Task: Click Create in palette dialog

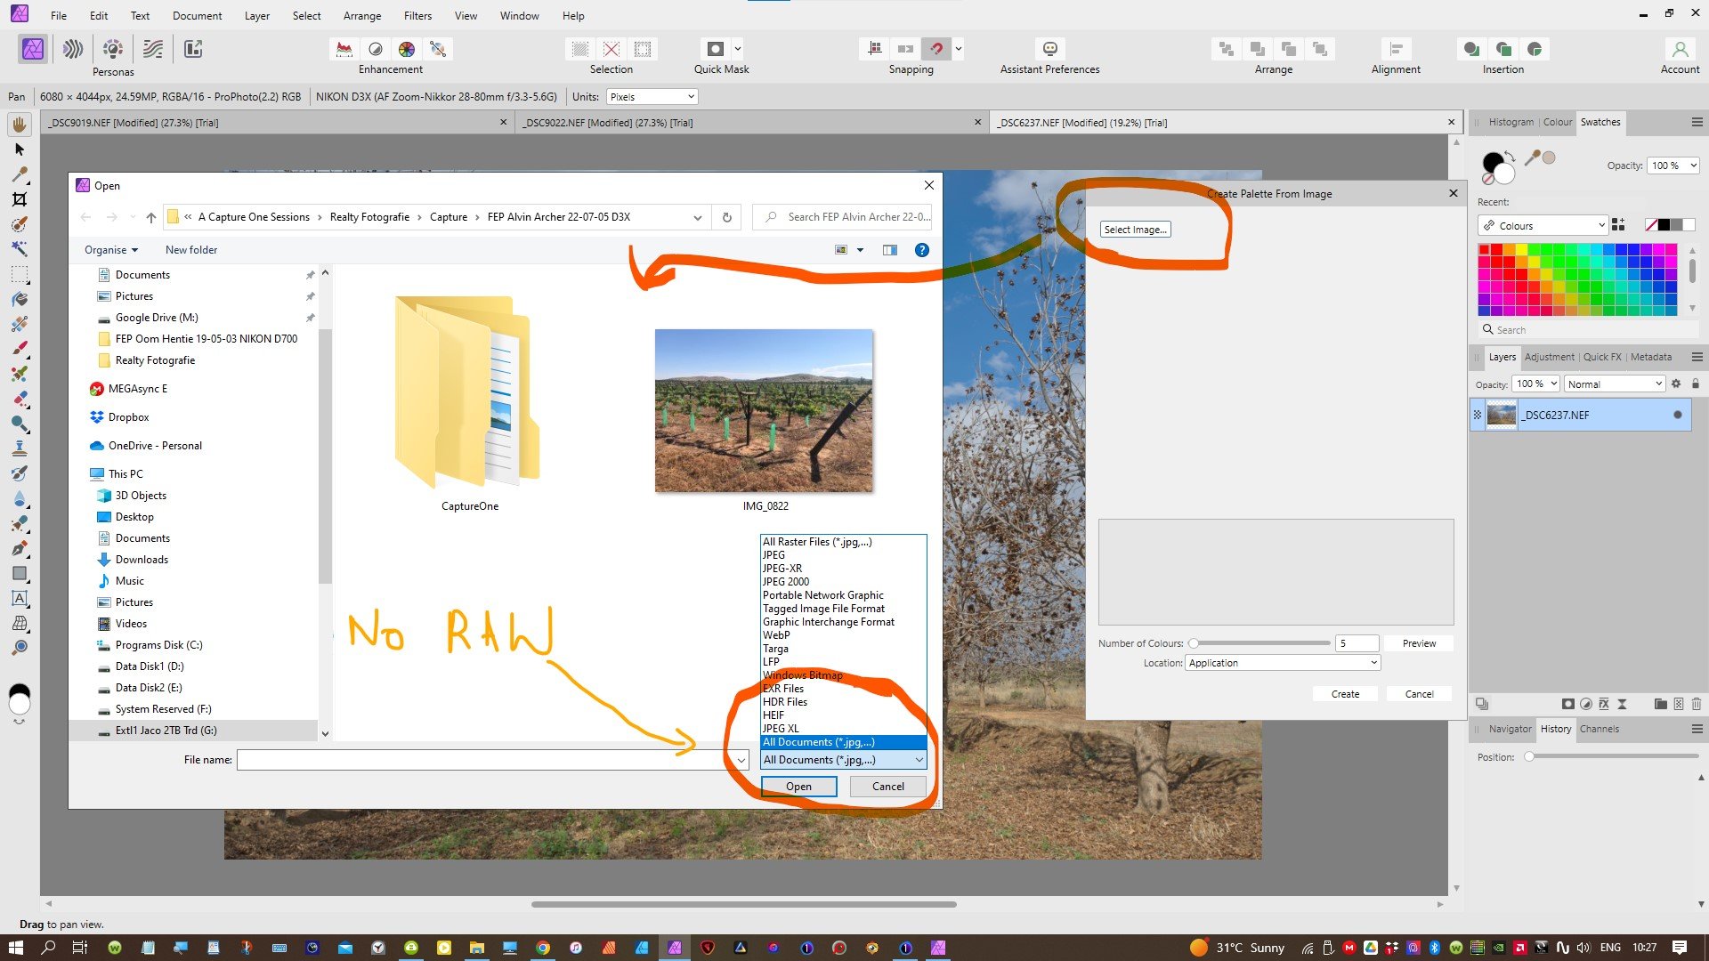Action: [x=1345, y=694]
